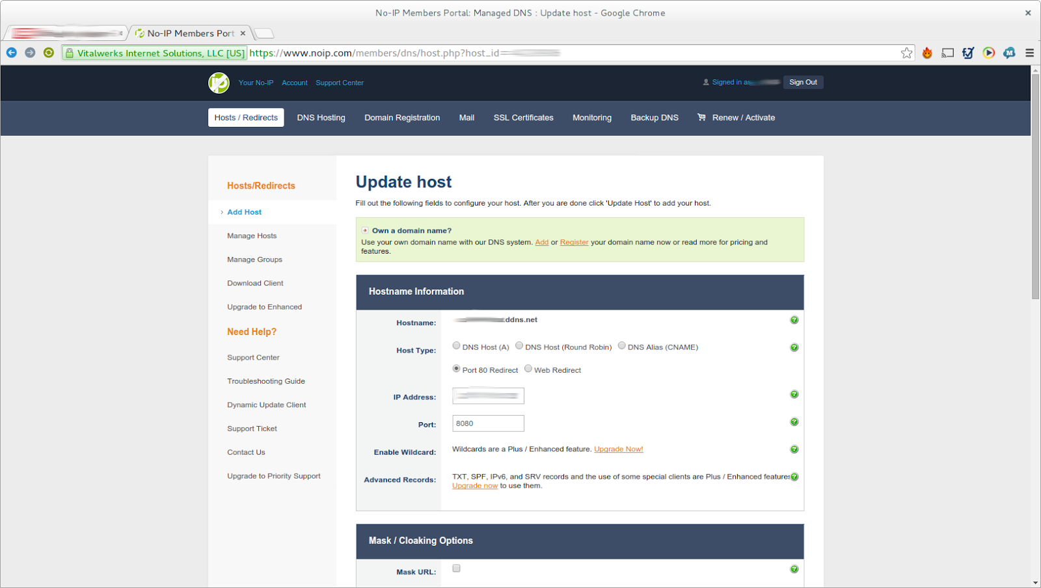Open the Mail nav item
The height and width of the screenshot is (588, 1041).
coord(466,118)
